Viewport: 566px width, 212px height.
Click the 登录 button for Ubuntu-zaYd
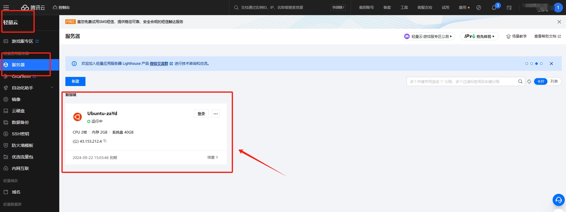tap(201, 114)
